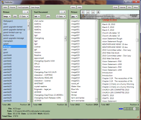
Task: Click scrollbar thumb in rightmost document list
Action: pyautogui.click(x=137, y=40)
